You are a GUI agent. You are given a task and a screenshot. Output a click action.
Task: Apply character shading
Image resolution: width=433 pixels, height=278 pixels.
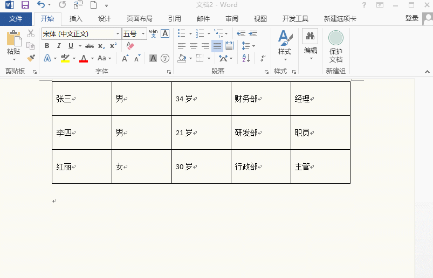(153, 58)
